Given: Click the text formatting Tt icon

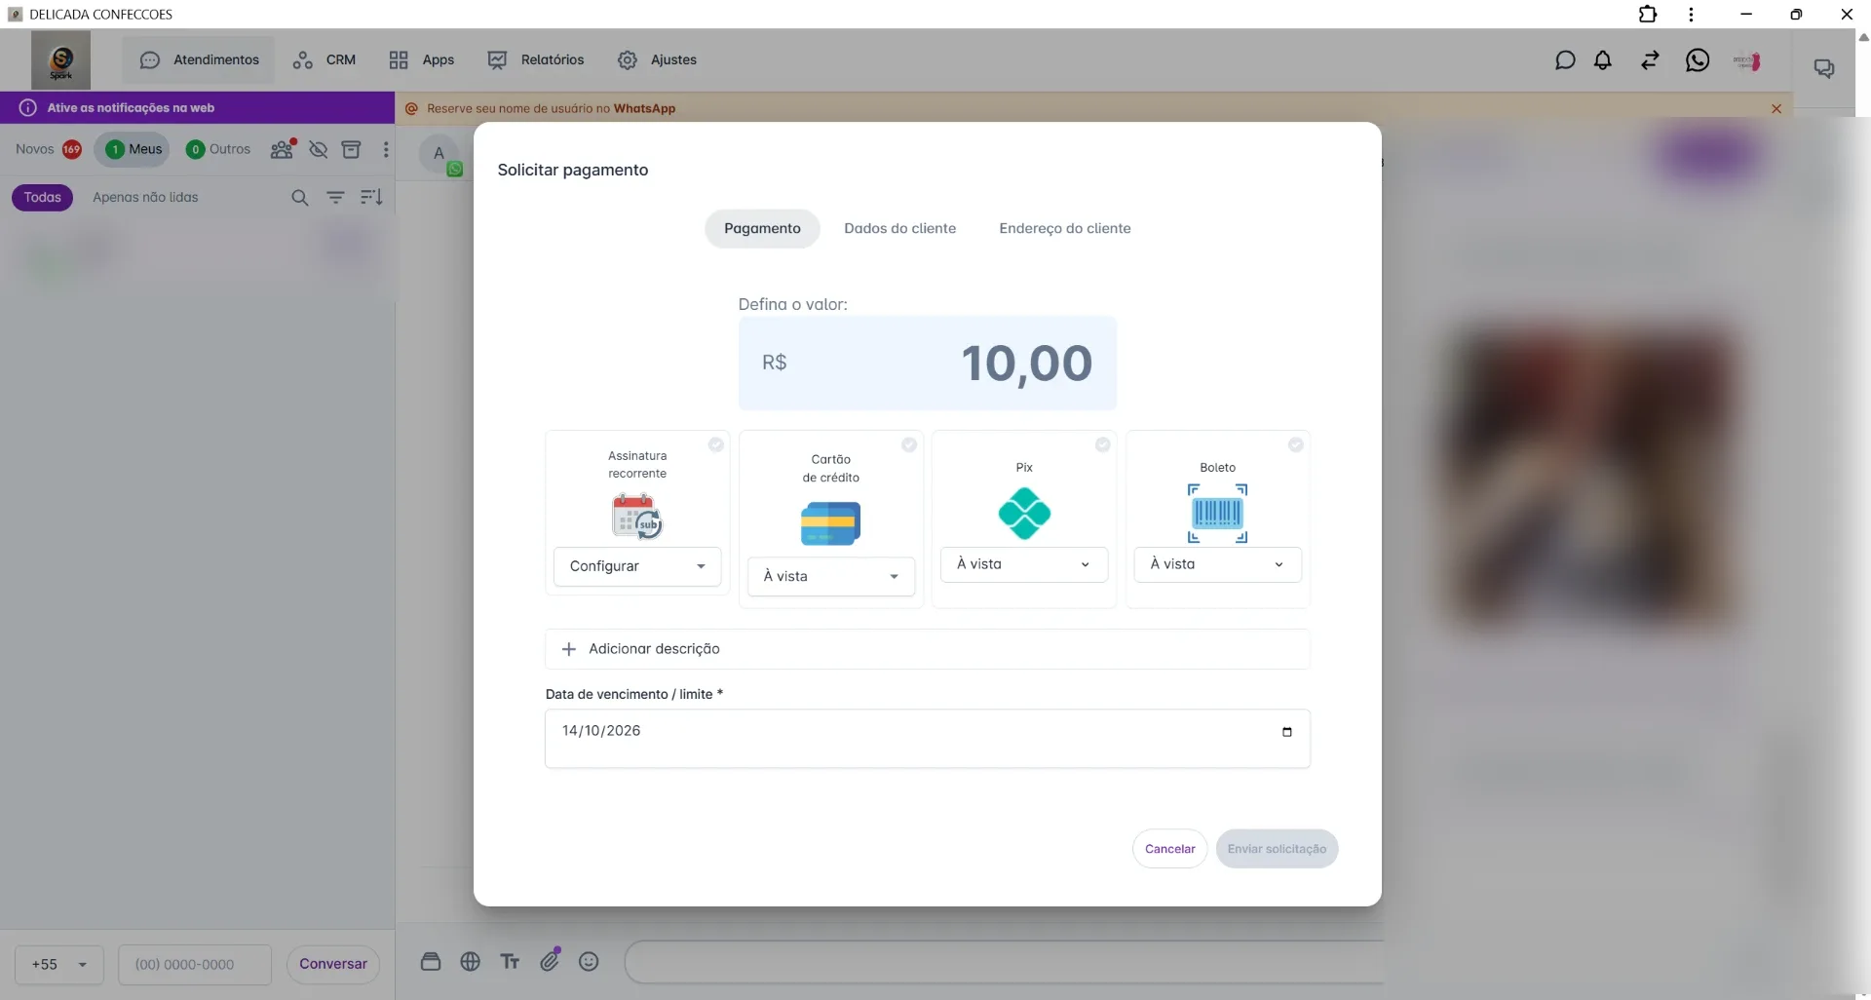Looking at the screenshot, I should pos(510,962).
